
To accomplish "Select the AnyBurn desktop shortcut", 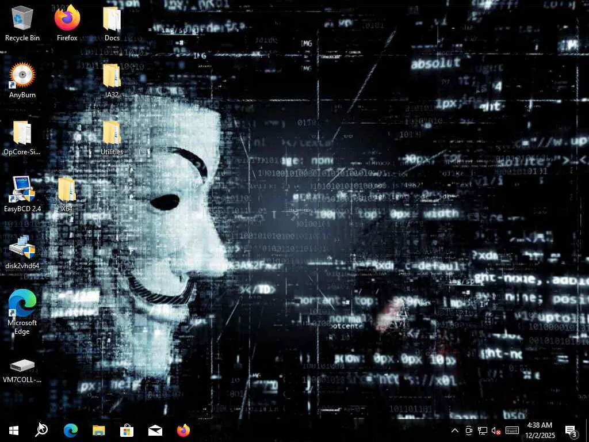I will click(x=22, y=81).
